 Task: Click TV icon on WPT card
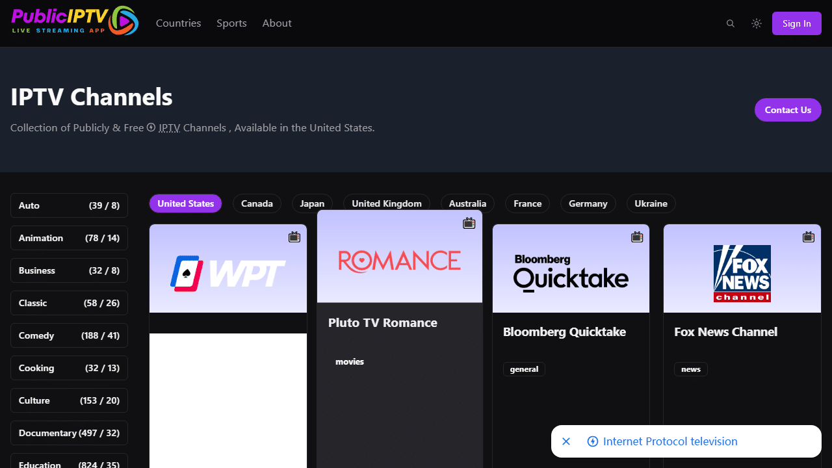coord(294,237)
